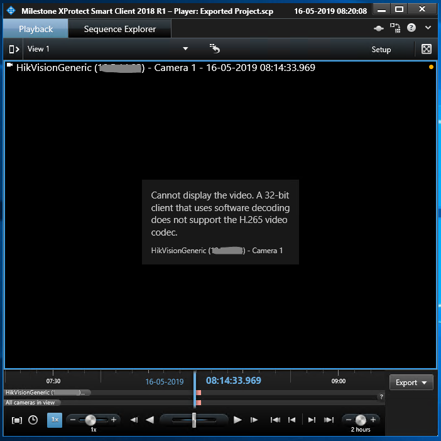
Task: Click the server status icon
Action: click(378, 28)
